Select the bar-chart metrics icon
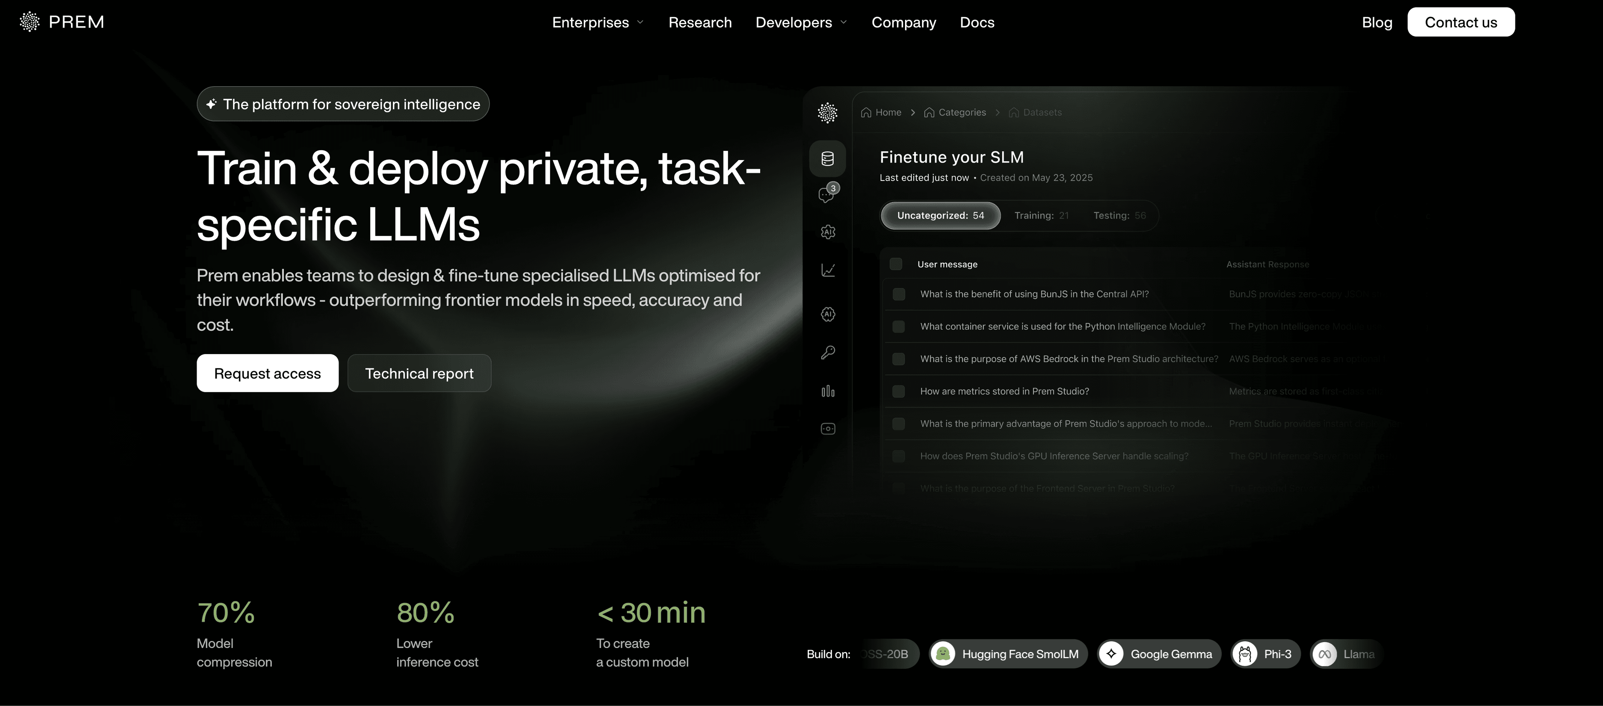 828,391
